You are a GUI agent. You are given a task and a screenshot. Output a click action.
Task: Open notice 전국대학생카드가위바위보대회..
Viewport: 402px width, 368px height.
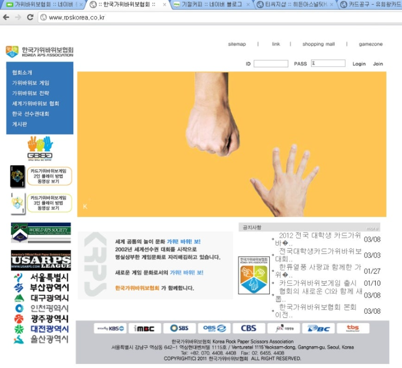click(x=318, y=255)
